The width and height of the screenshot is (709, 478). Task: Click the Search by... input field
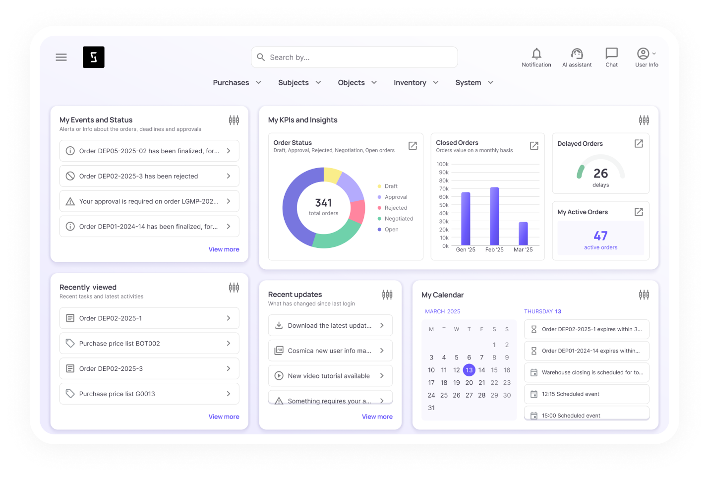[x=354, y=58]
